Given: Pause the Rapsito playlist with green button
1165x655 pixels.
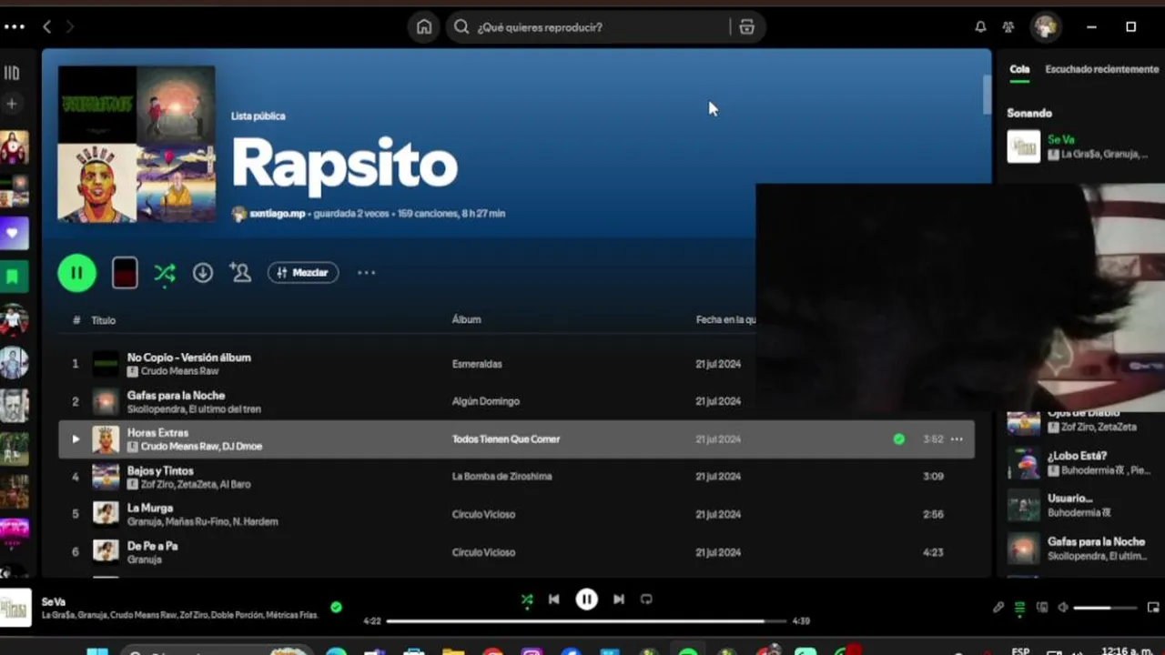Looking at the screenshot, I should 76,273.
